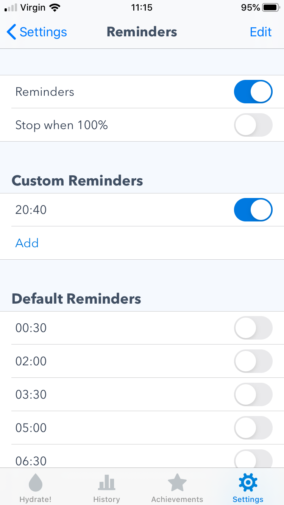Turn off the 20:40 custom reminder
This screenshot has width=284, height=505.
(x=253, y=210)
